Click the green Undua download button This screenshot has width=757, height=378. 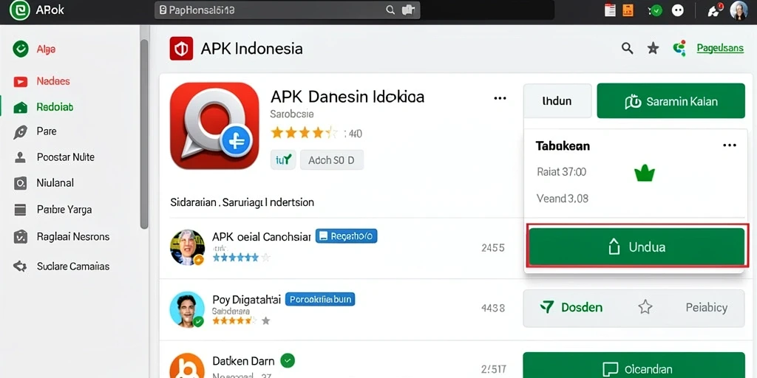pyautogui.click(x=637, y=247)
